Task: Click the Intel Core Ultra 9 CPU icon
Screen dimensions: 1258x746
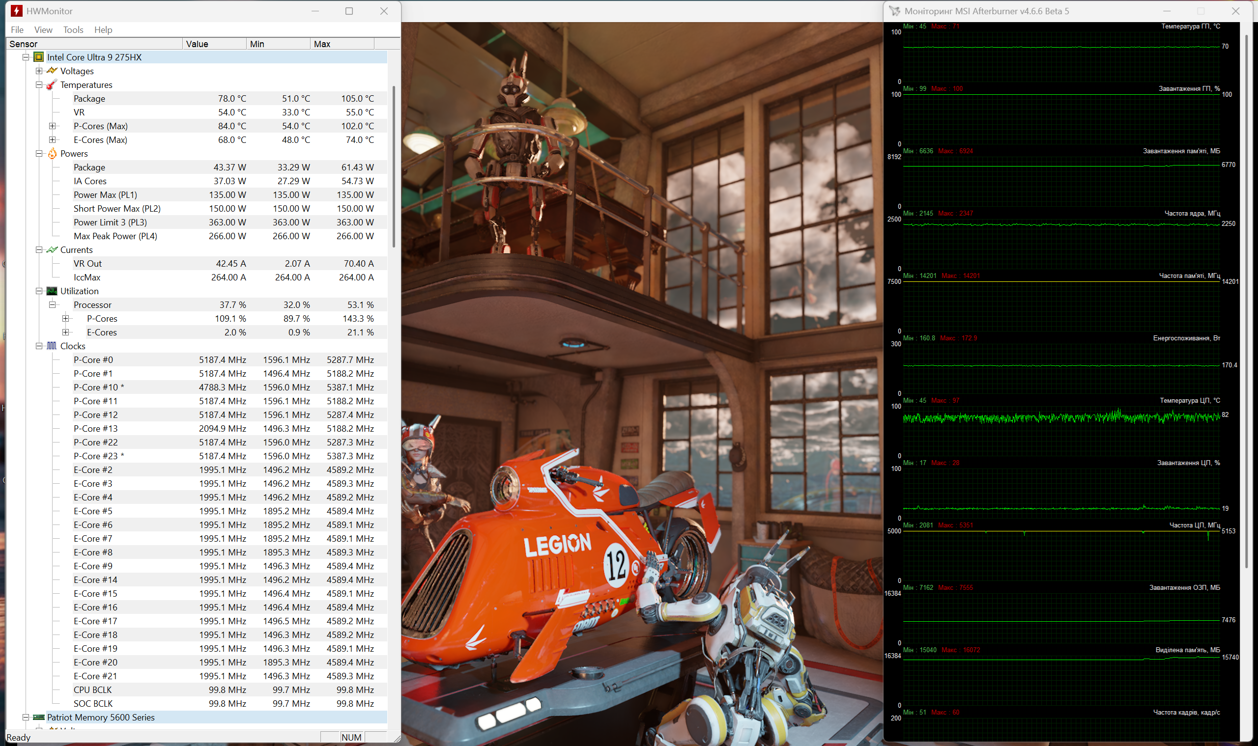Action: coord(39,57)
